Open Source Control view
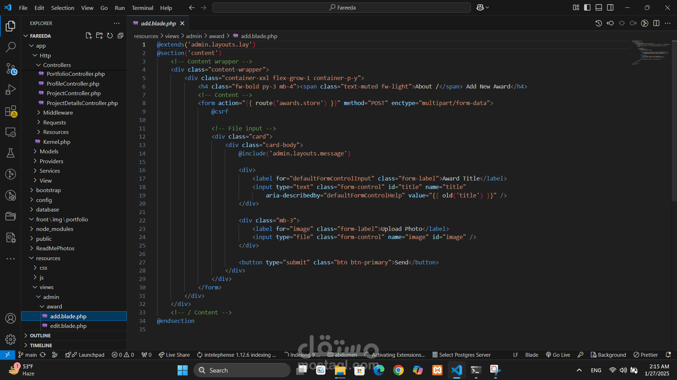Image resolution: width=677 pixels, height=380 pixels. [x=11, y=68]
